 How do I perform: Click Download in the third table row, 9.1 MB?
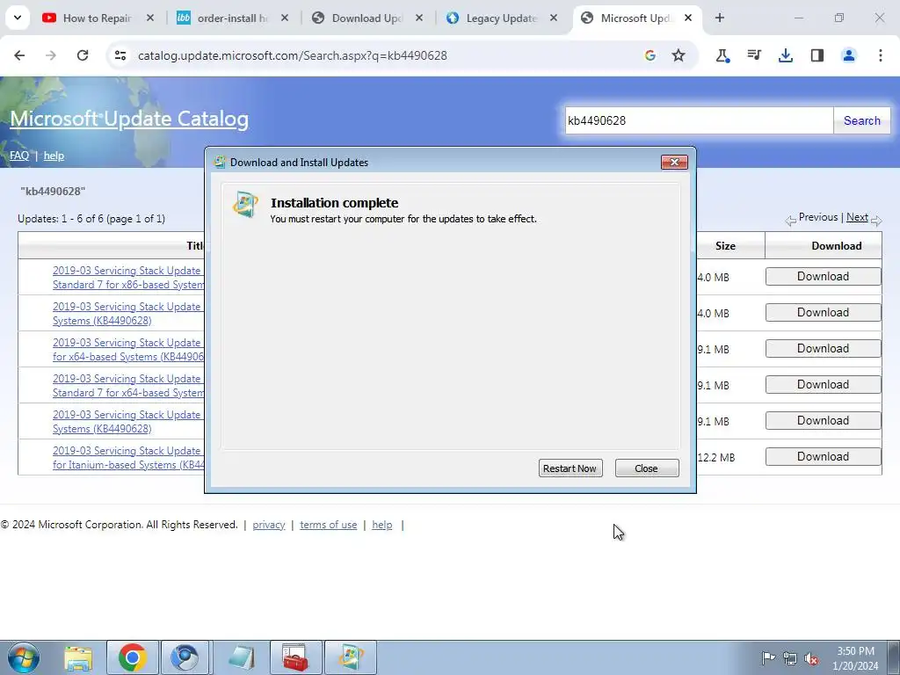tap(823, 348)
